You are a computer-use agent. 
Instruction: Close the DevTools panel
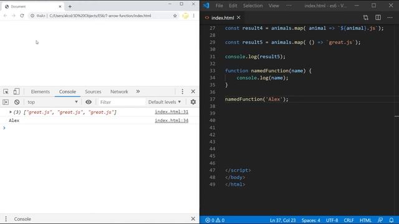[193, 91]
